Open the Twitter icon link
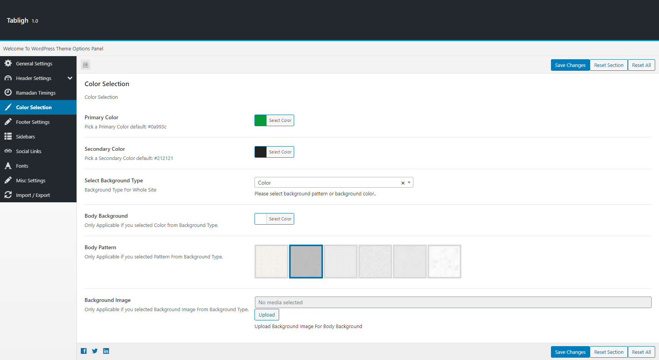Image resolution: width=659 pixels, height=360 pixels. click(95, 351)
